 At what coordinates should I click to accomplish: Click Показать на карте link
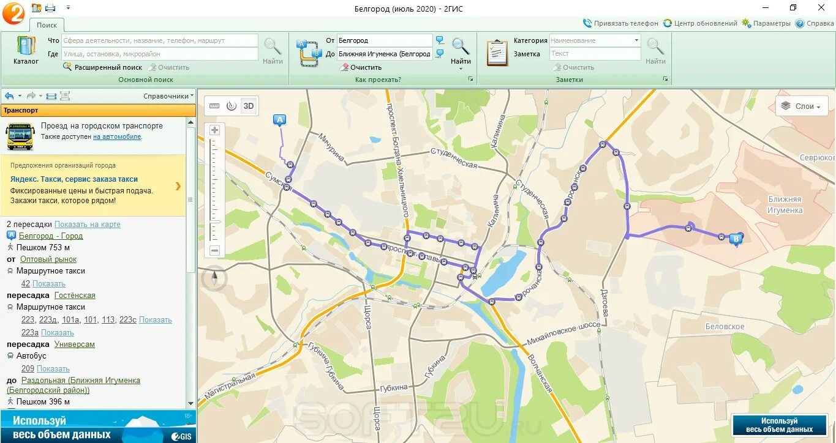(x=88, y=224)
